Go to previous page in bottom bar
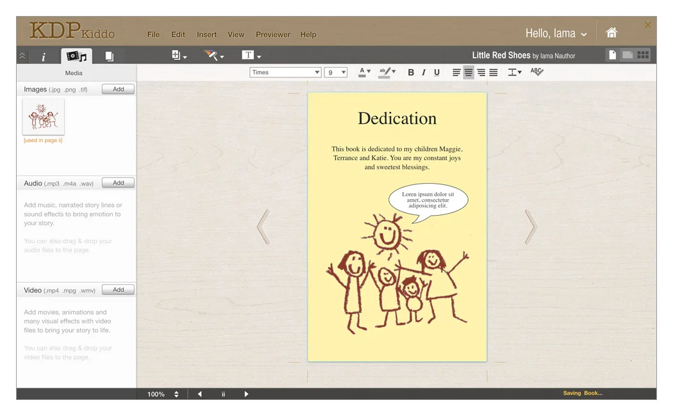This screenshot has height=416, width=673. [x=199, y=394]
